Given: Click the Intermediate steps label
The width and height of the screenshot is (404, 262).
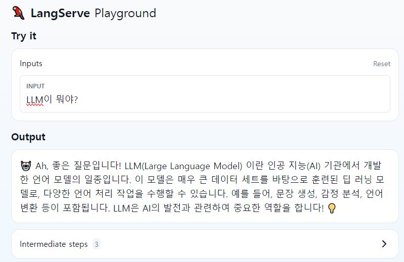Looking at the screenshot, I should click(54, 244).
